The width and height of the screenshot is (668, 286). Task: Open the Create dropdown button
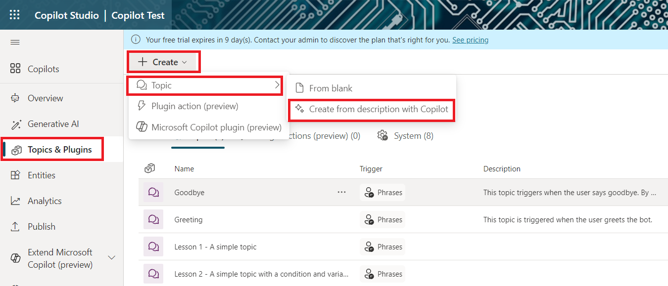point(163,62)
